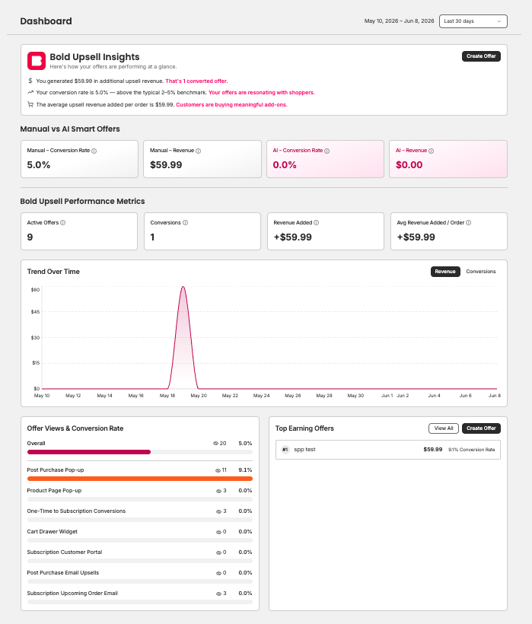
Task: Open info icon for AI – Revenue
Action: point(431,151)
